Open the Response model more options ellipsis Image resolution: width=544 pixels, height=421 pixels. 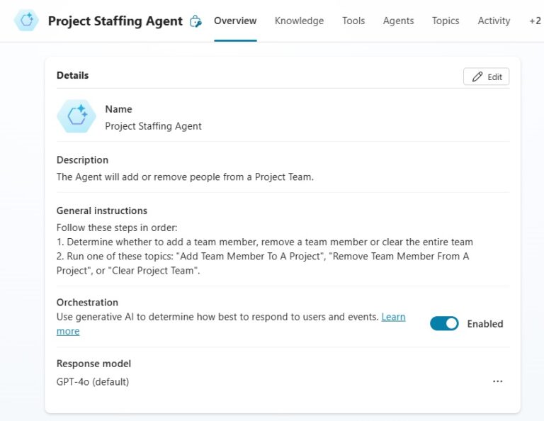pyautogui.click(x=497, y=381)
